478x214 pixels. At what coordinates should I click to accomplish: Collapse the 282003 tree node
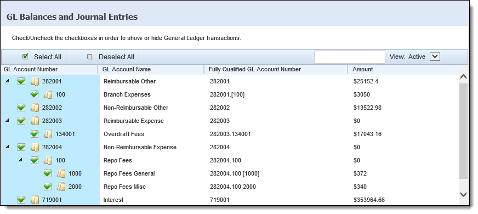[x=7, y=121]
